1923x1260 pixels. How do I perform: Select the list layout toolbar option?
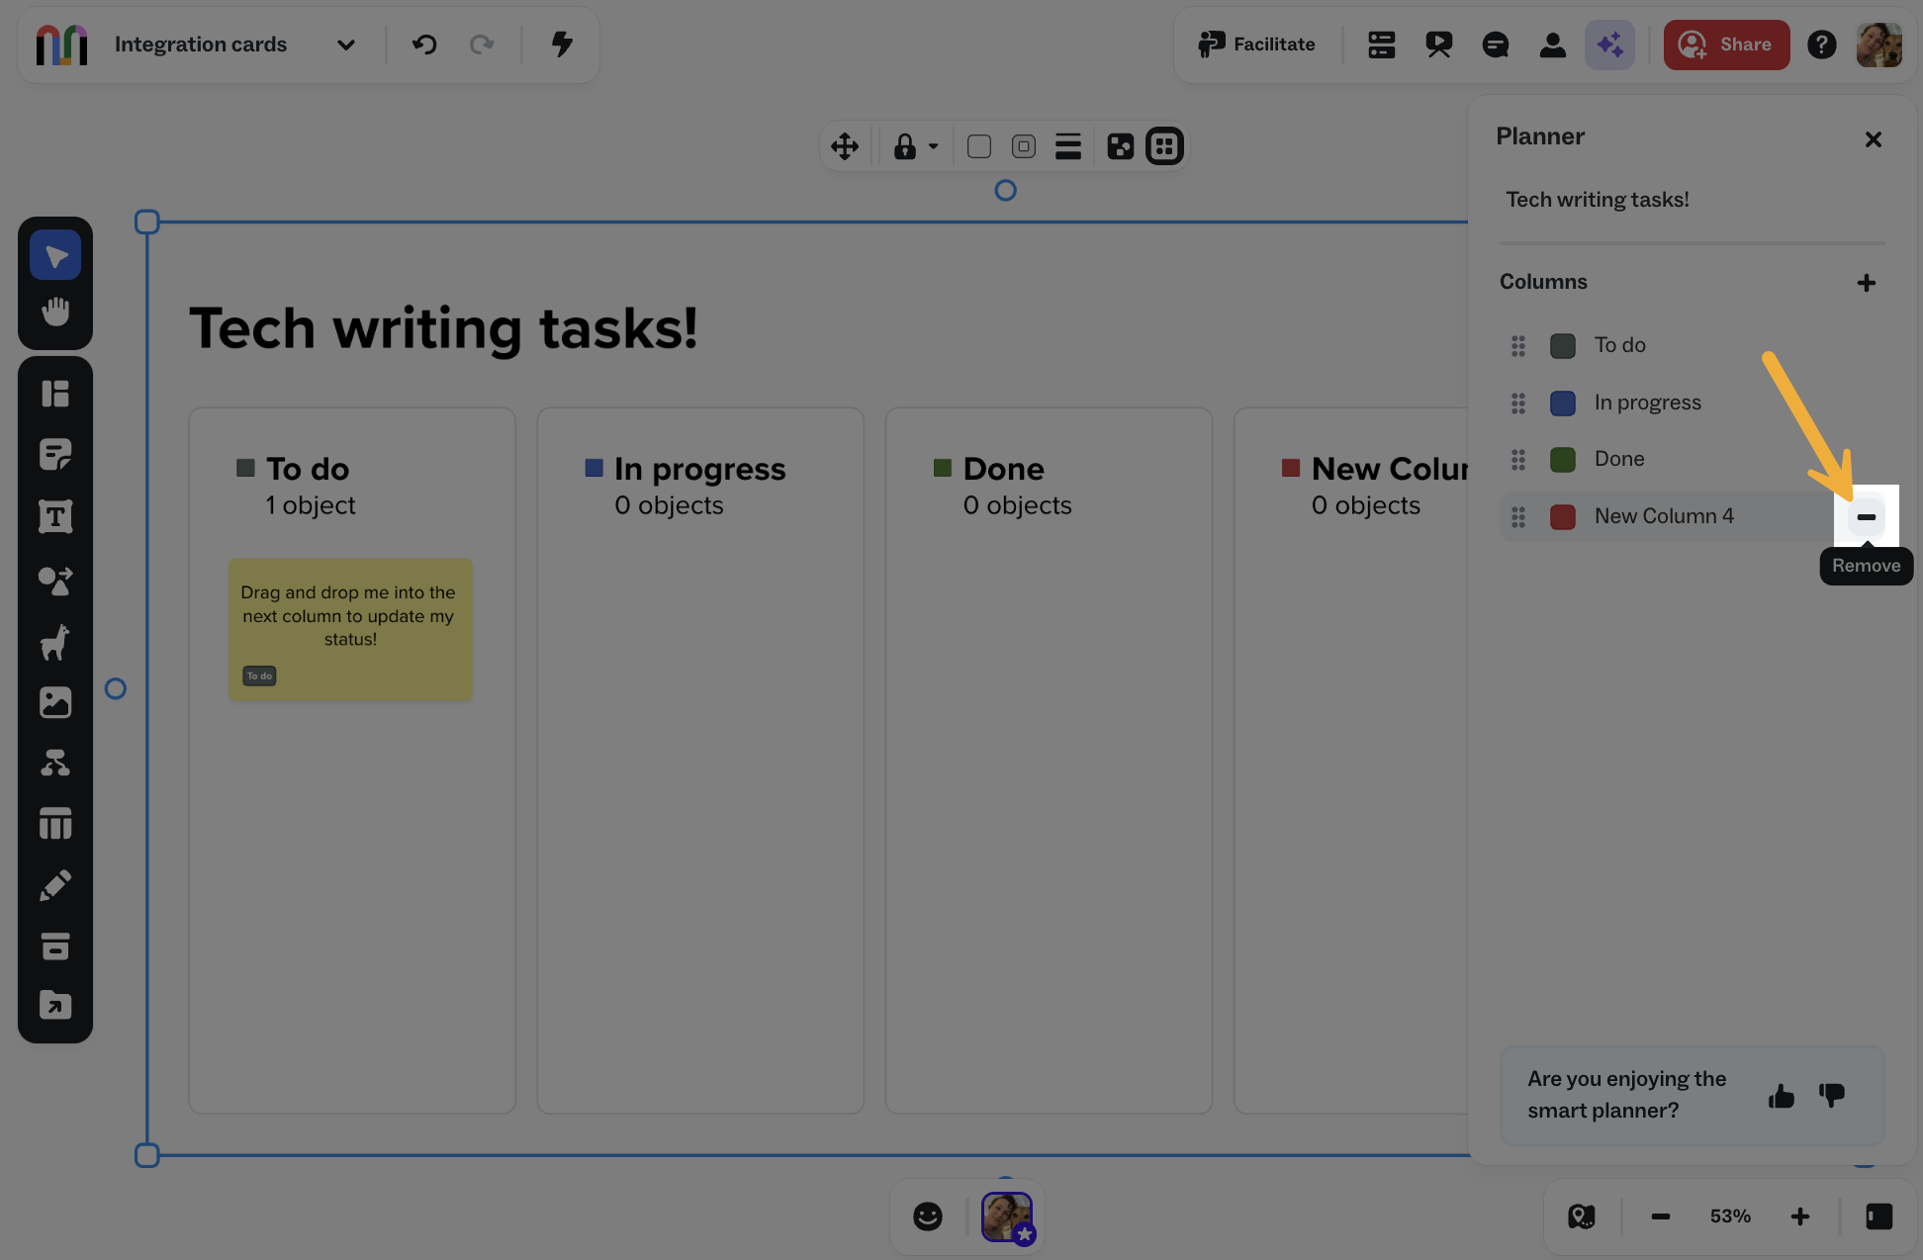(1068, 146)
